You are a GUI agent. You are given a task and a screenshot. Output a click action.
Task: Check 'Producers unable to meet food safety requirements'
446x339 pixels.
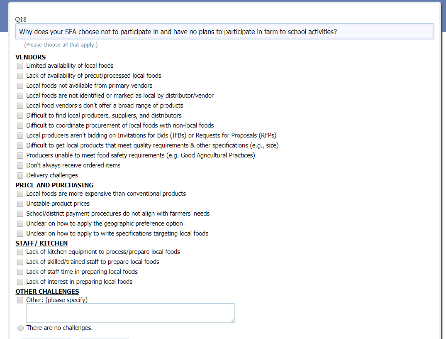pyautogui.click(x=20, y=155)
